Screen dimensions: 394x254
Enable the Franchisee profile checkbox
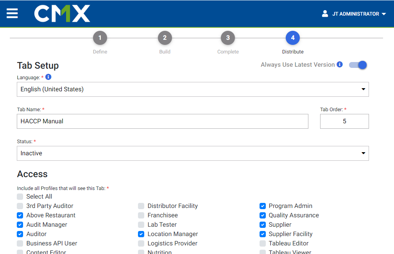click(141, 215)
